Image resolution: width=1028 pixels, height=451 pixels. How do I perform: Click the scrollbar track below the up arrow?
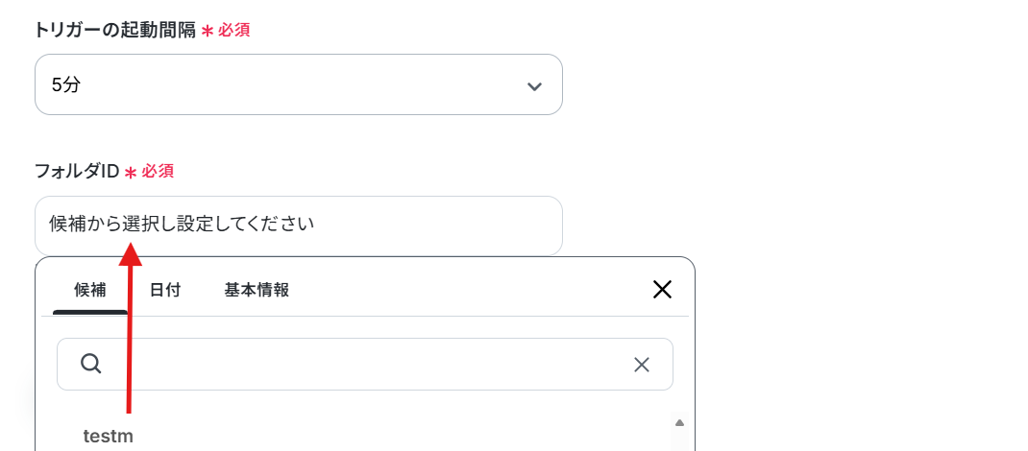point(679,440)
